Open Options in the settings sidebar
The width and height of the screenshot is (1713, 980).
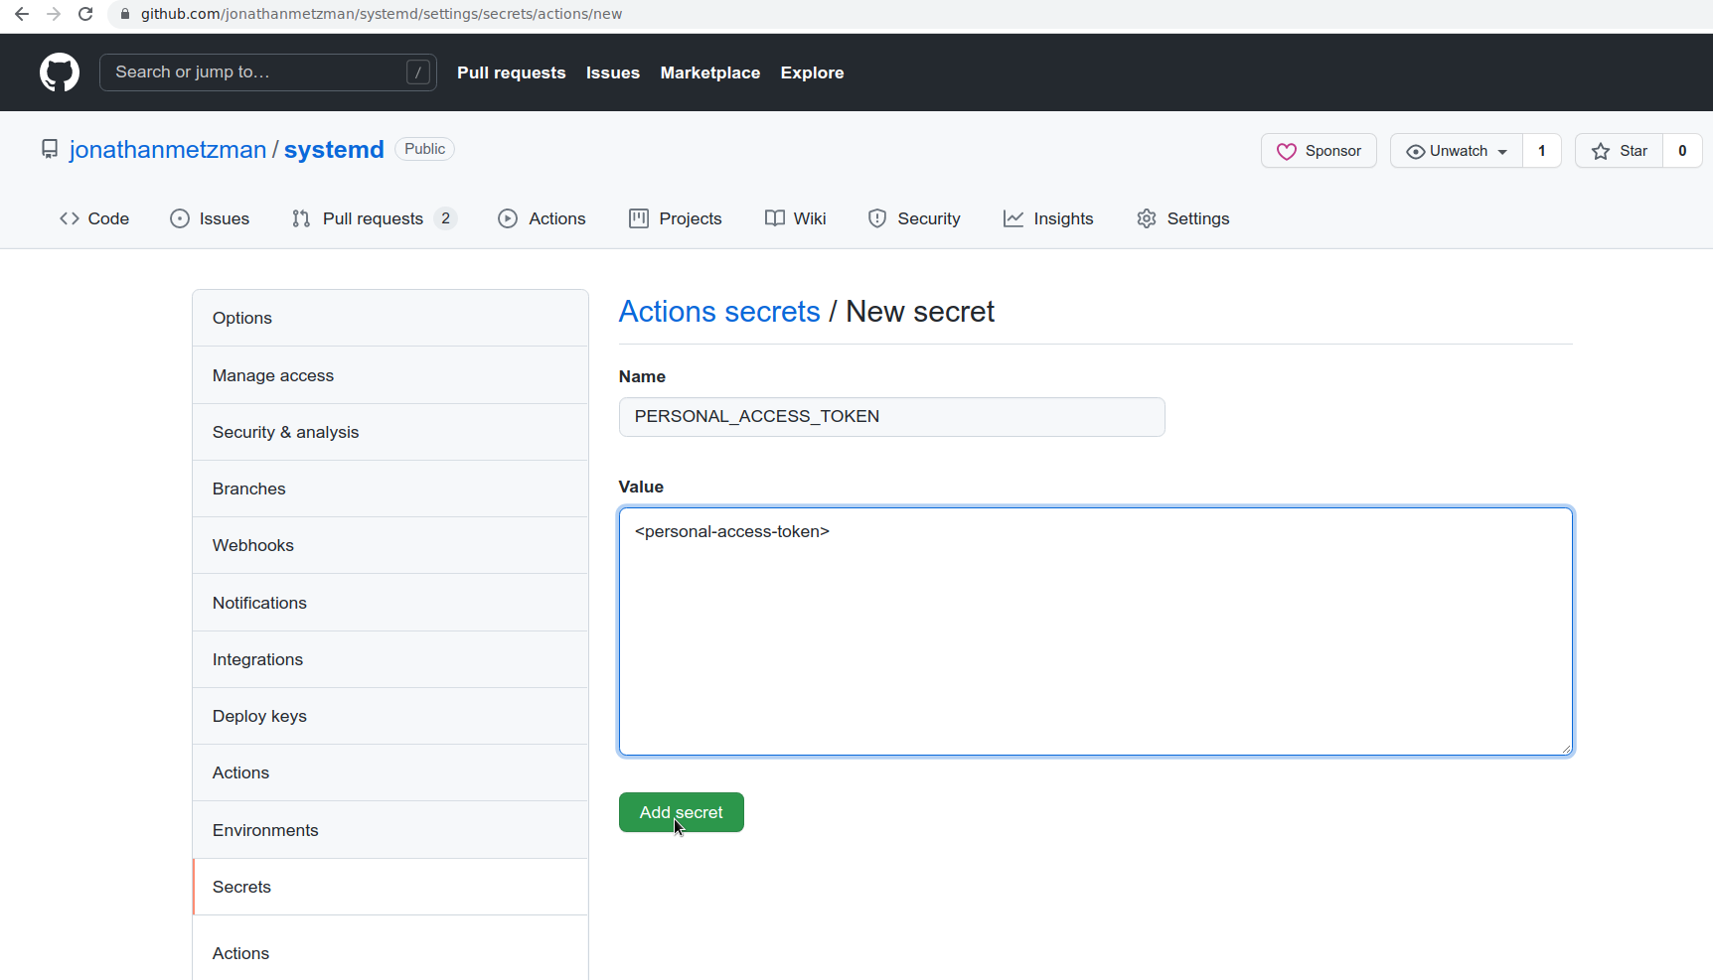pos(390,318)
